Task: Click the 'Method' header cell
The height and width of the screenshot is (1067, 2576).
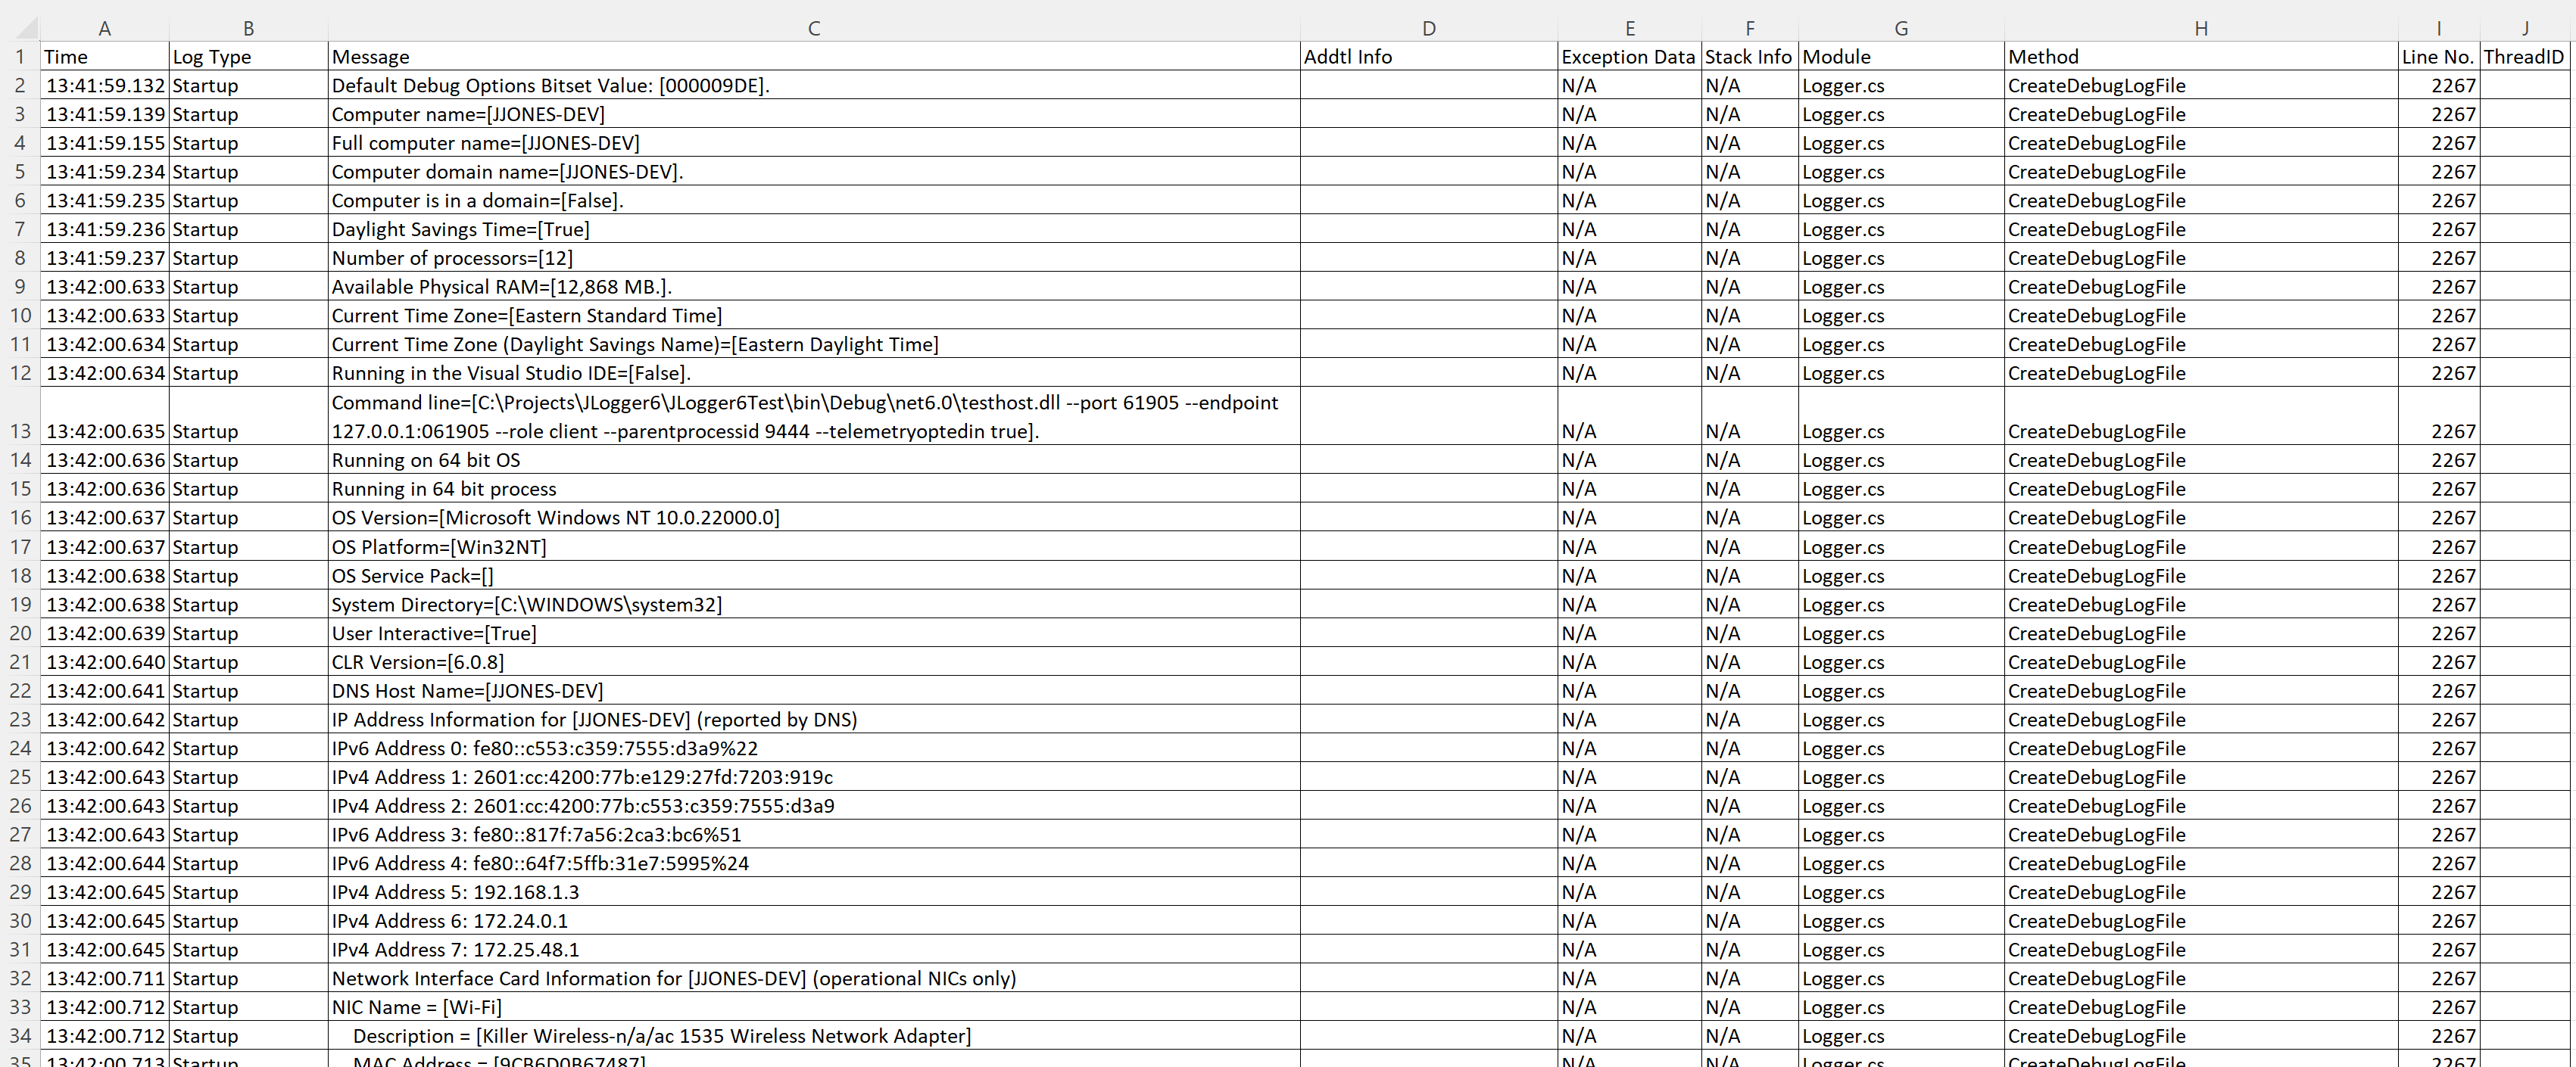Action: pyautogui.click(x=2201, y=56)
